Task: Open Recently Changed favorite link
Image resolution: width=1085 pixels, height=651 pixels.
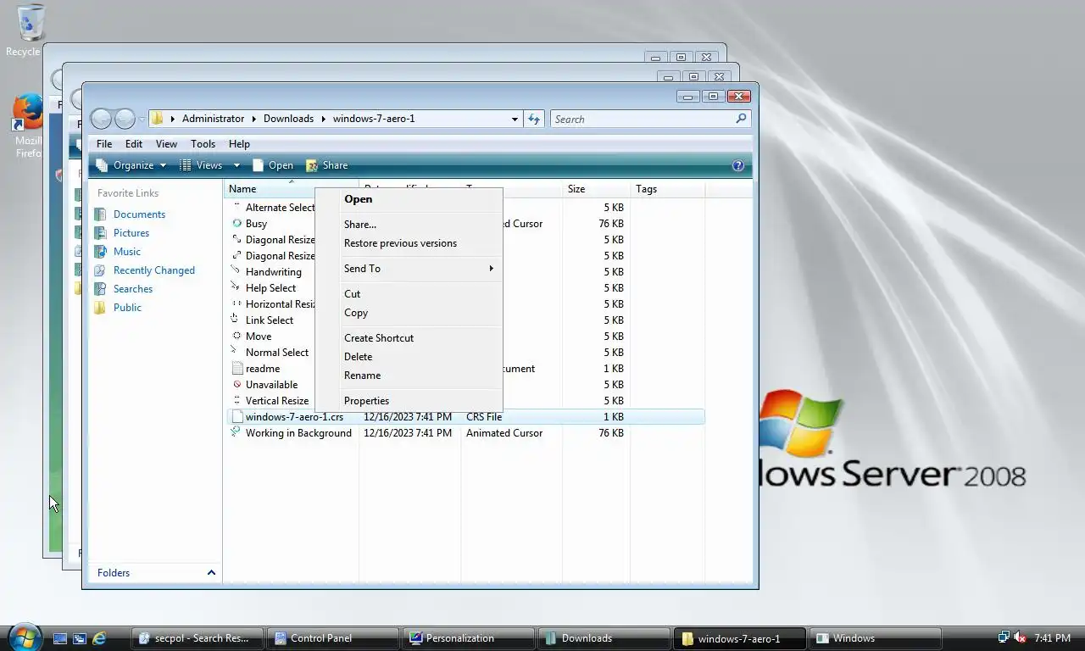Action: click(x=154, y=270)
